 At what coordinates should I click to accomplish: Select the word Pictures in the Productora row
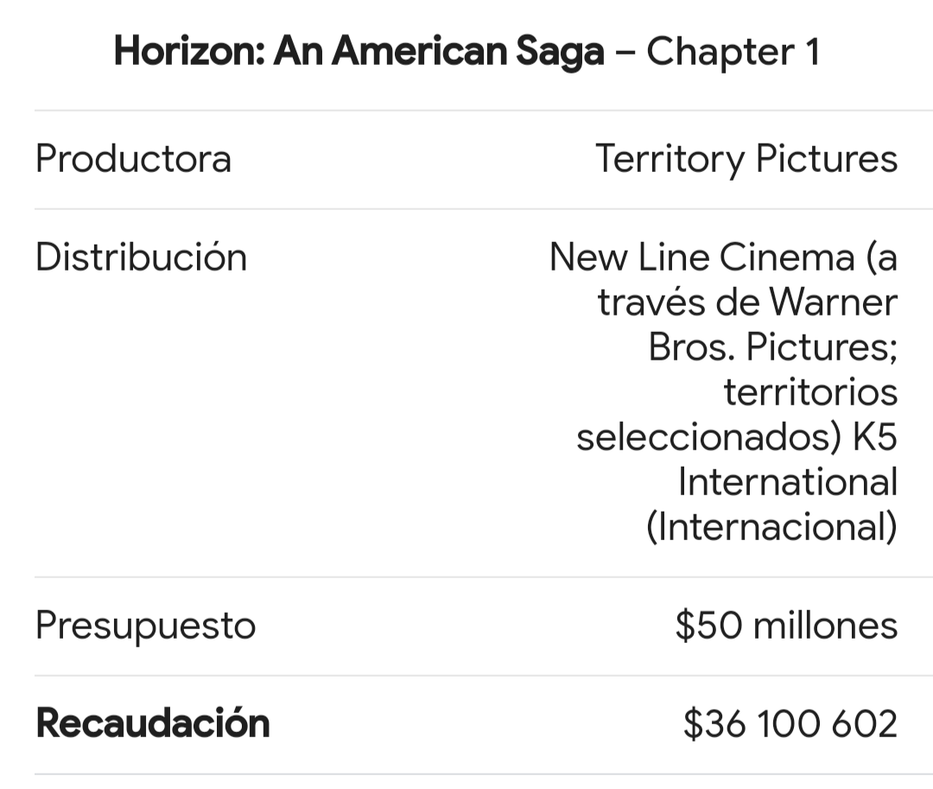coord(827,159)
